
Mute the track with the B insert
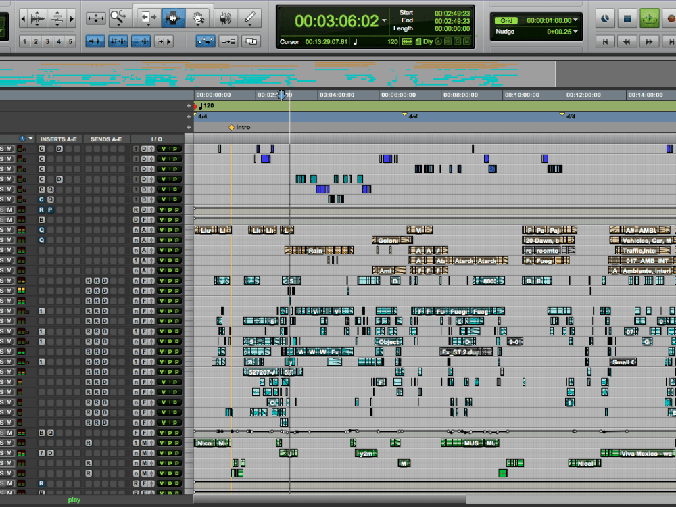[x=9, y=220]
